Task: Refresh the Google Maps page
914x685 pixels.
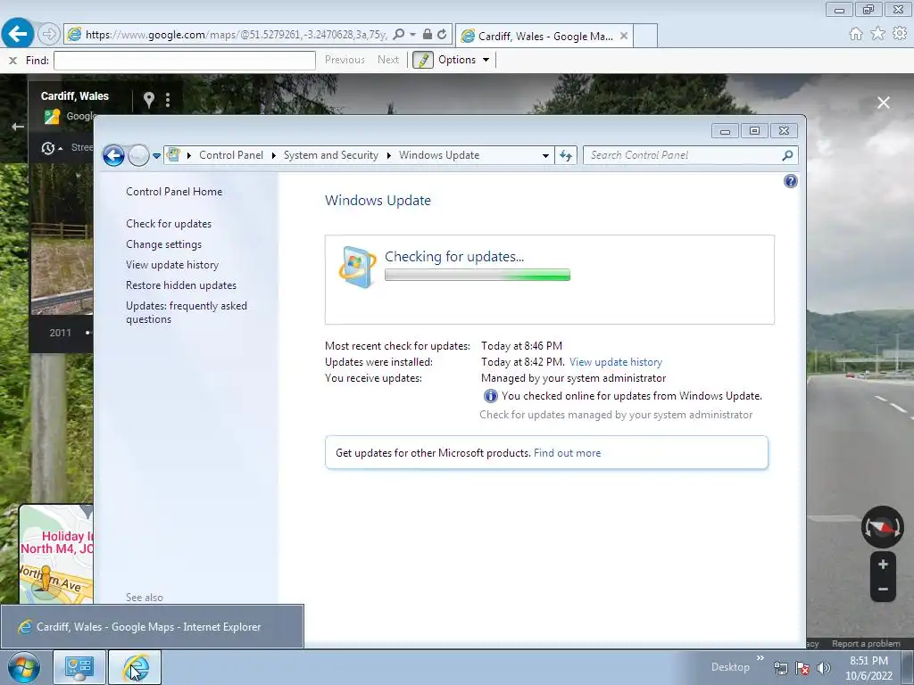Action: click(442, 35)
